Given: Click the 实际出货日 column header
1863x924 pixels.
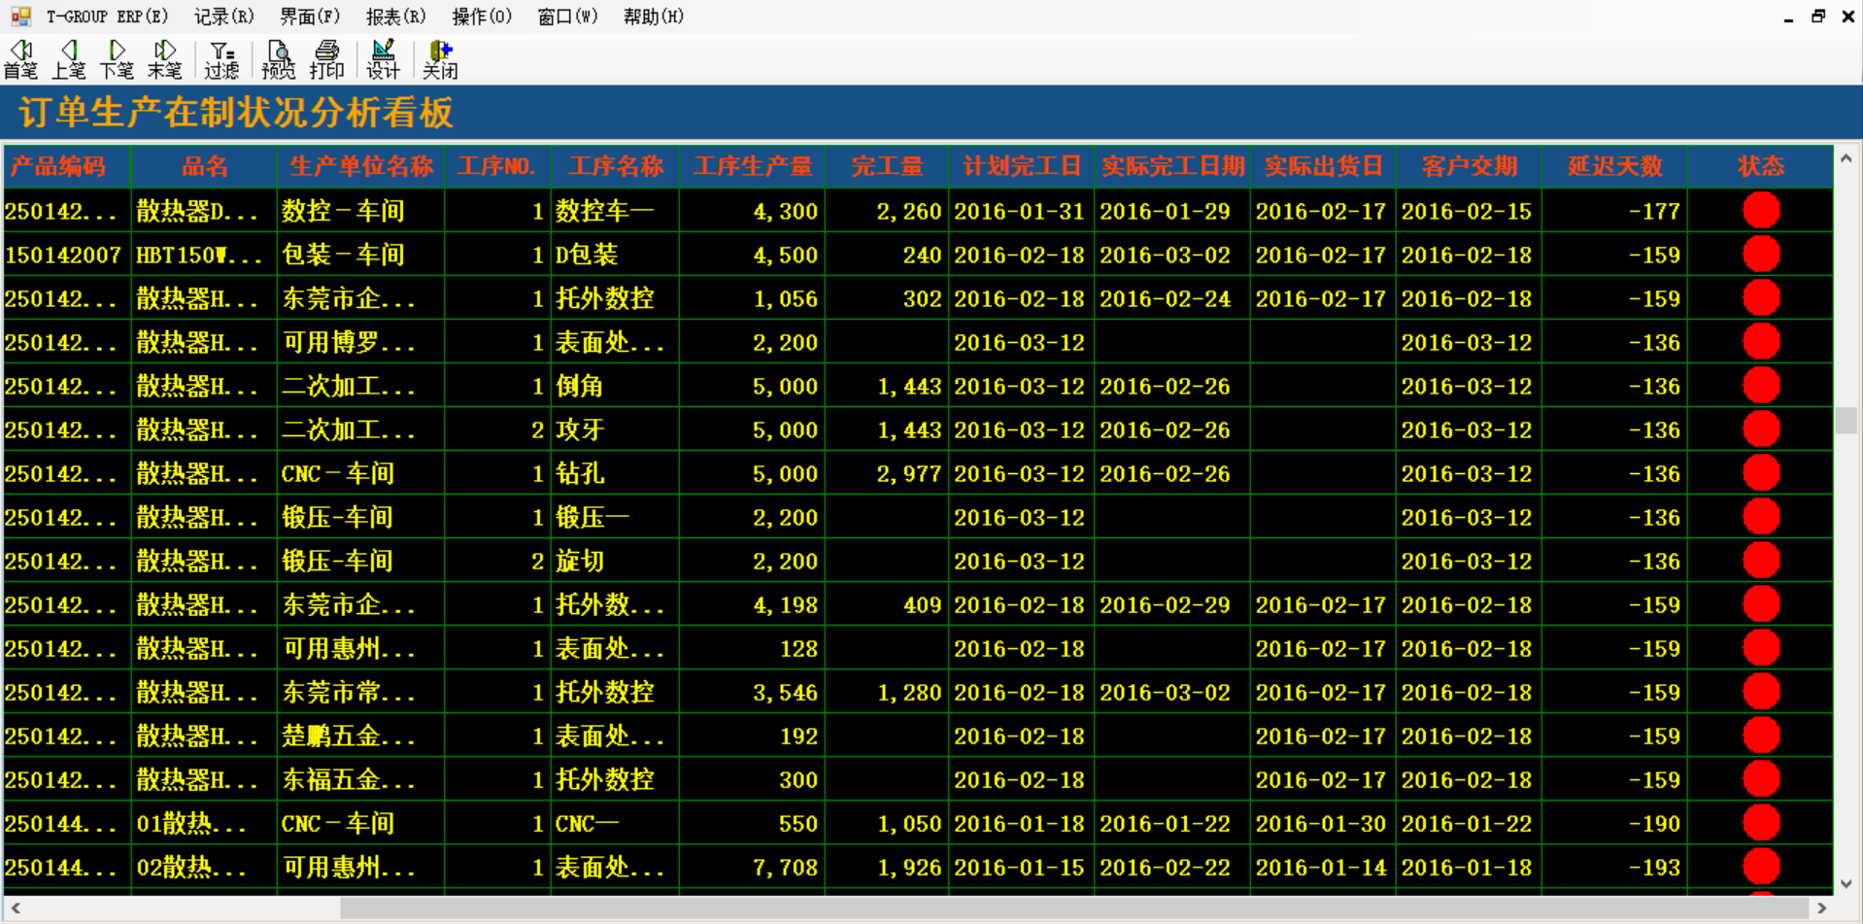Looking at the screenshot, I should pos(1323,166).
